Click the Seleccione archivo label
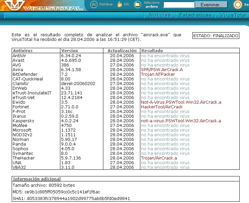This screenshot has width=249, height=203. [x=152, y=5]
